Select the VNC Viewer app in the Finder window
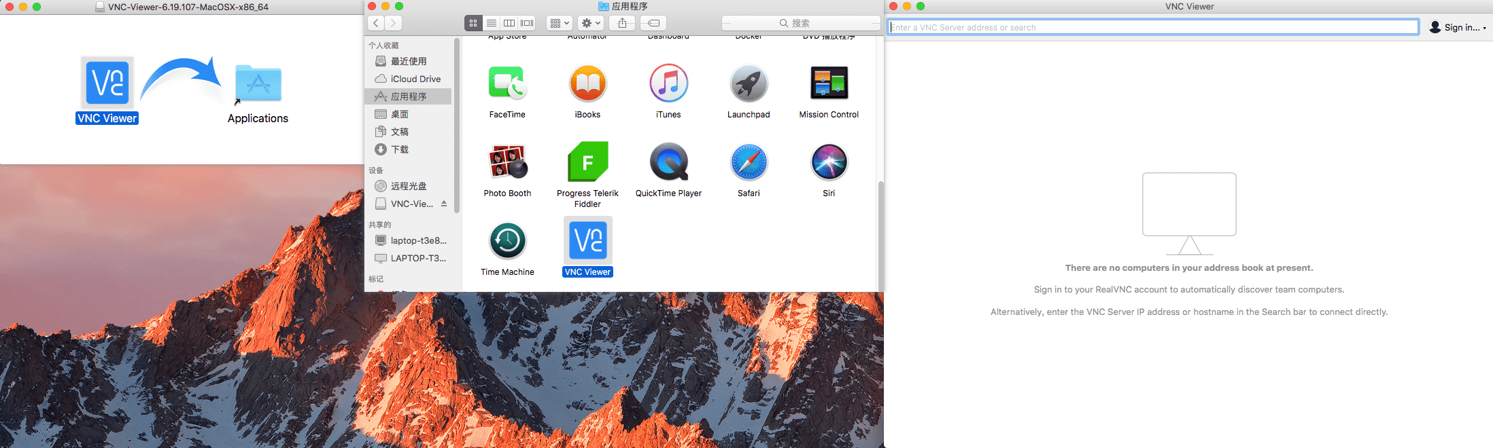This screenshot has height=448, width=1493. tap(588, 240)
